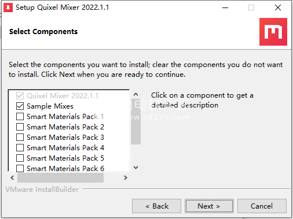Screen dimensions: 293x219
Task: Click the scroll right arrow under component list
Action: click(x=126, y=177)
